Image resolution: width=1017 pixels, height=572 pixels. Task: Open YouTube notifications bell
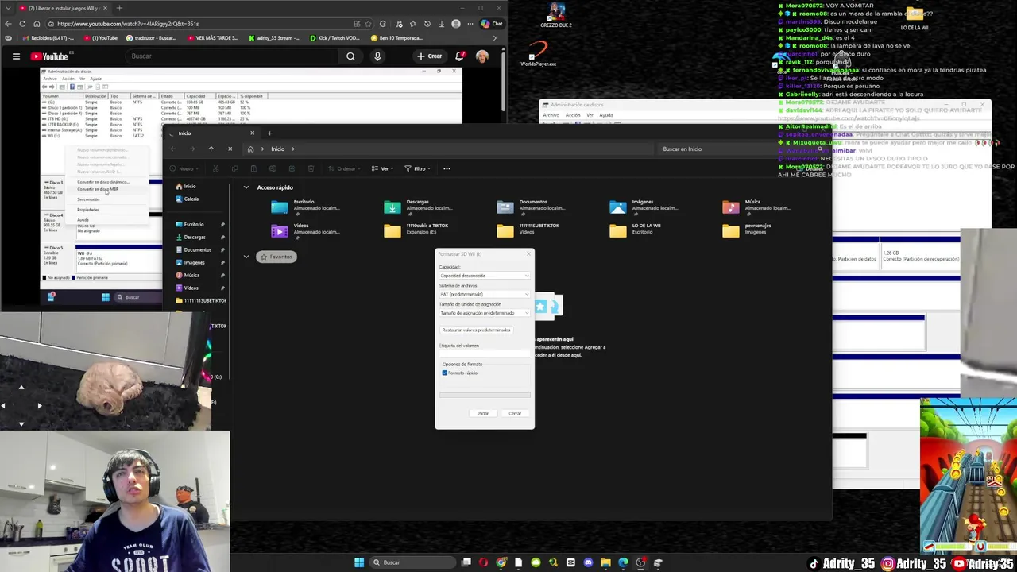[460, 56]
